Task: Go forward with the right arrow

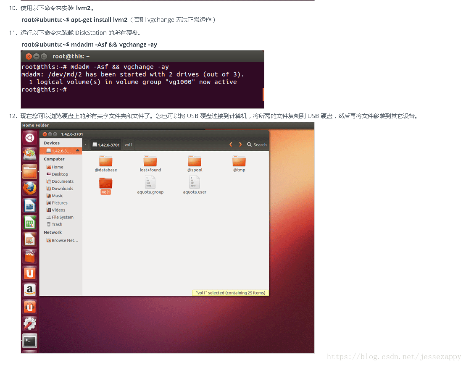Action: 240,144
